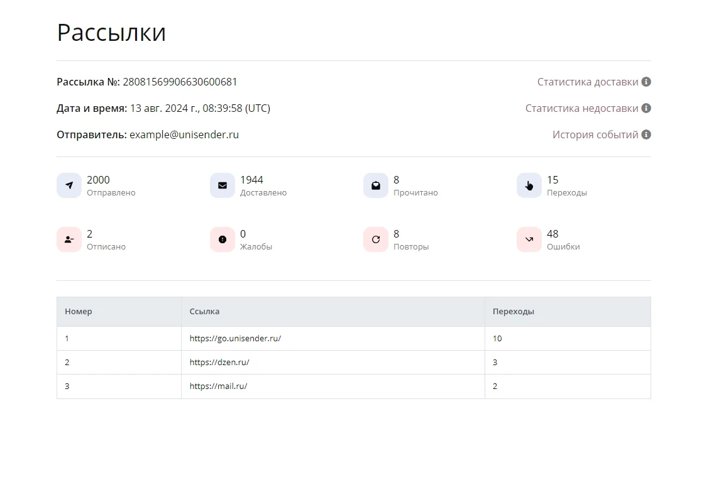Click the Прочитано open envelope icon
Screen dimensions: 726x477
[x=376, y=185]
